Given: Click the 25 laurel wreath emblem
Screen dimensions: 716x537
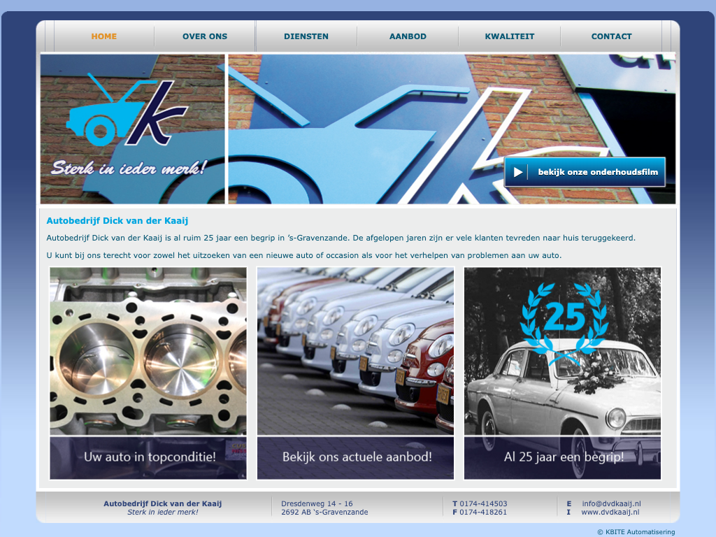Looking at the screenshot, I should tap(564, 322).
